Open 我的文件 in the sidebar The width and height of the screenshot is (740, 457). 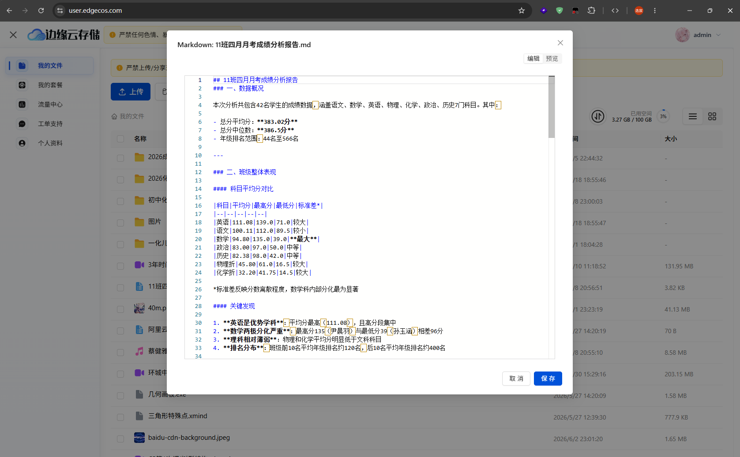pos(49,66)
